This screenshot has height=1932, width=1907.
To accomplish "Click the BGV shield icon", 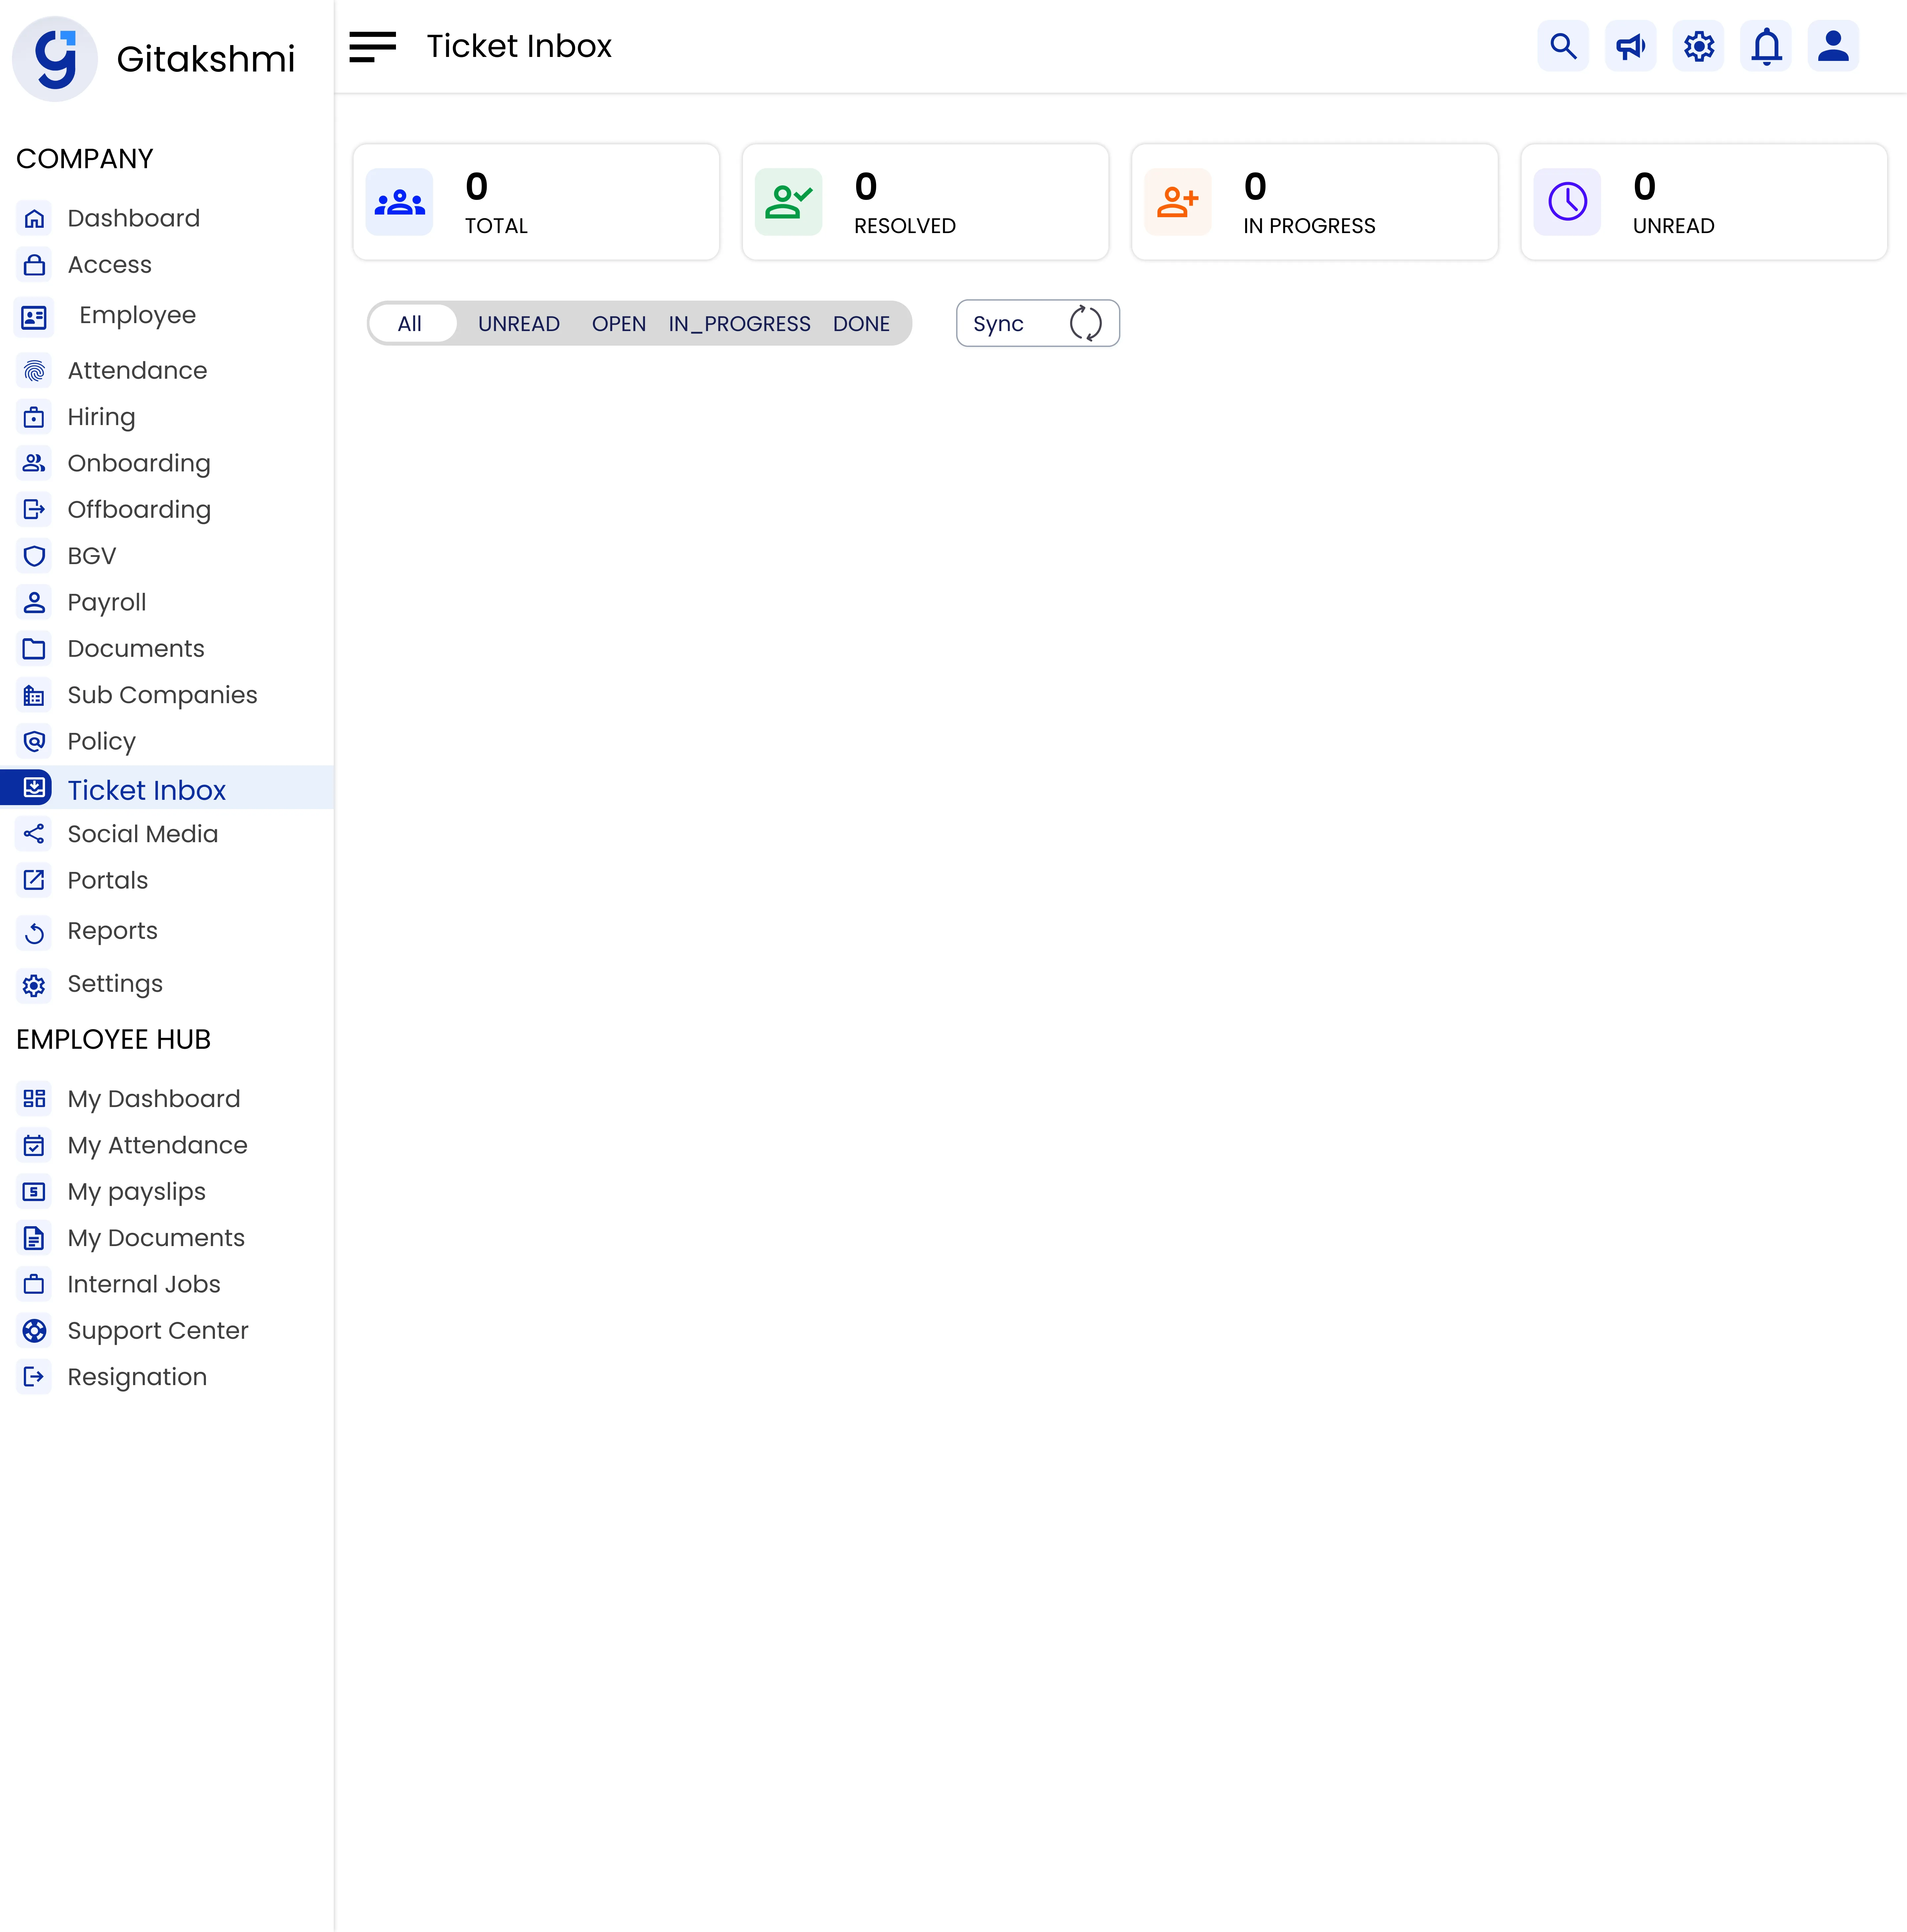I will pos(34,556).
